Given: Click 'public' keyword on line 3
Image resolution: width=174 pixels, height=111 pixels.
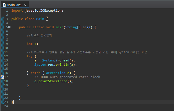Looking at the screenshot, I should (x=17, y=19).
